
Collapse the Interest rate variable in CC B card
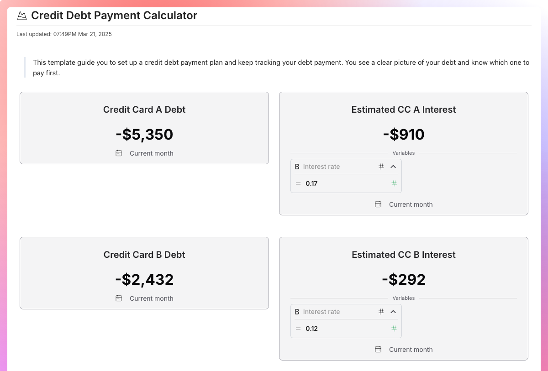[x=393, y=312]
